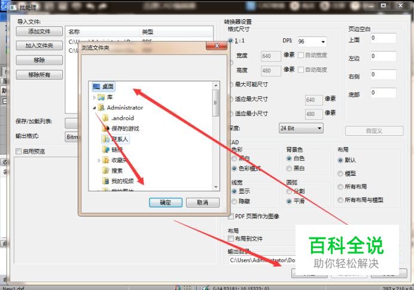Click scroll-up arrow in folder tree
Screen dimensions: 414x290
tap(216, 86)
